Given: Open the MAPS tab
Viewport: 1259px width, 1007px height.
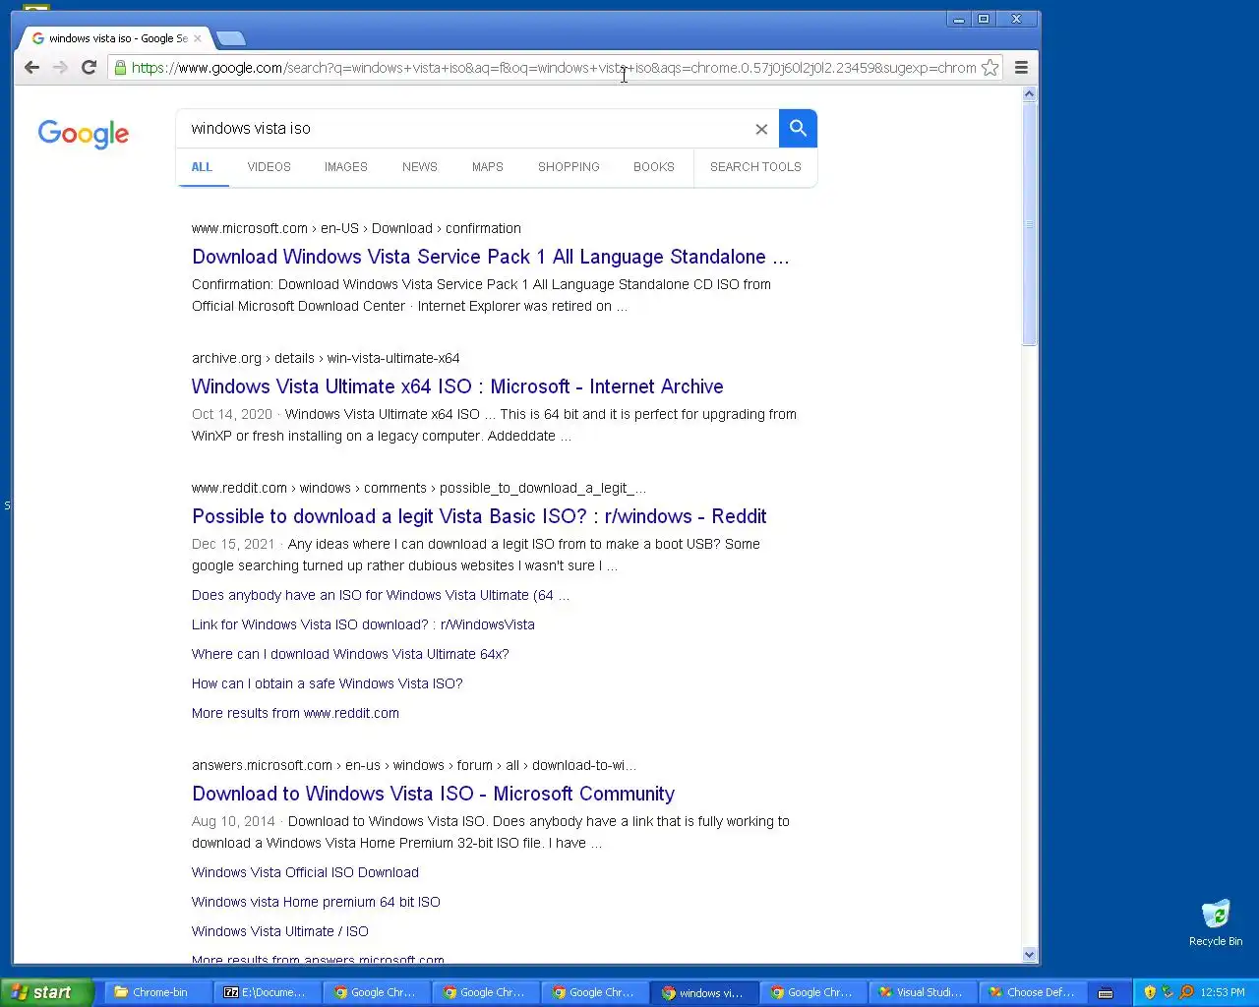Looking at the screenshot, I should click(487, 167).
